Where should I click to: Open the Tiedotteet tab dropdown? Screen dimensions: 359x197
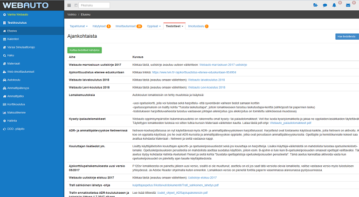tap(174, 26)
